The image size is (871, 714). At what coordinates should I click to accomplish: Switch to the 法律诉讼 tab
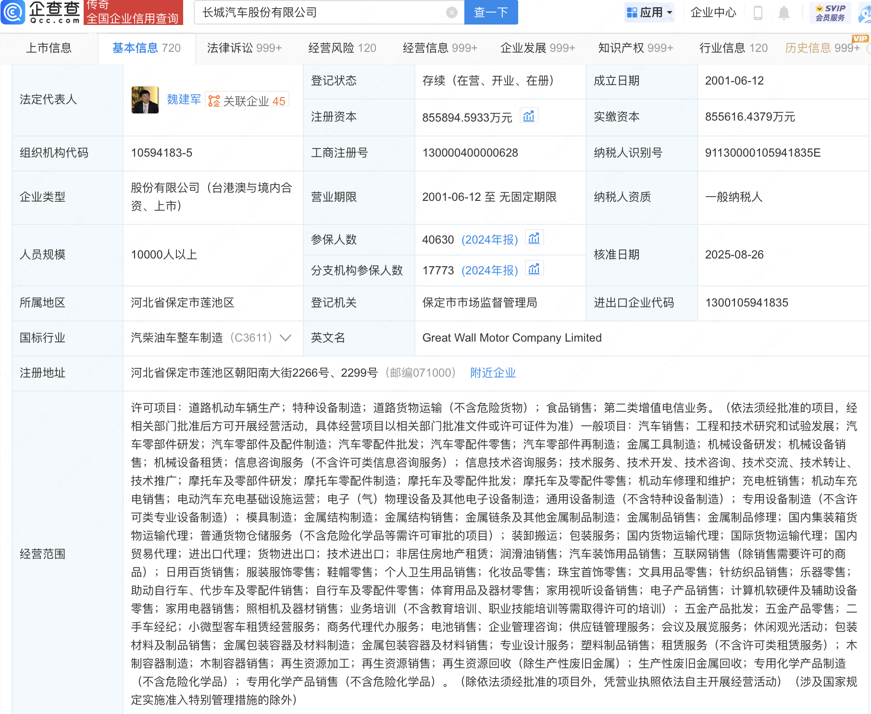click(x=244, y=48)
